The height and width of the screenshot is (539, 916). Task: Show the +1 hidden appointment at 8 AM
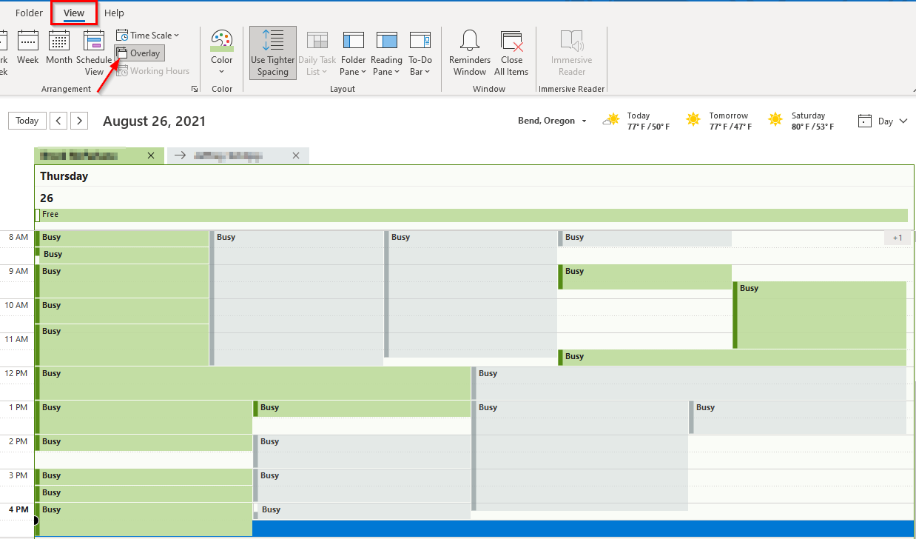click(x=898, y=238)
